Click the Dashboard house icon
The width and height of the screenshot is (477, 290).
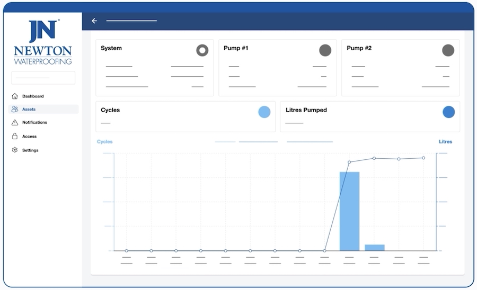point(15,96)
